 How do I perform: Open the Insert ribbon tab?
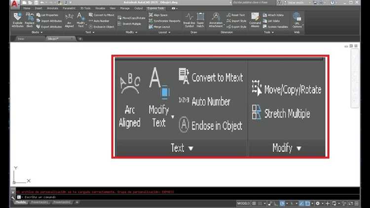pyautogui.click(x=38, y=8)
